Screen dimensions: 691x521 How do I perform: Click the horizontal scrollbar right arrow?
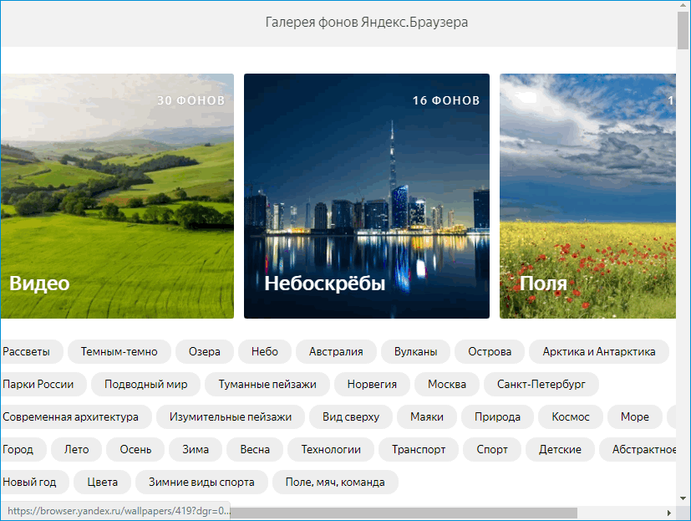click(x=668, y=513)
